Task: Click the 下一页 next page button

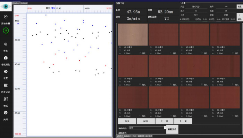Action: point(183,121)
